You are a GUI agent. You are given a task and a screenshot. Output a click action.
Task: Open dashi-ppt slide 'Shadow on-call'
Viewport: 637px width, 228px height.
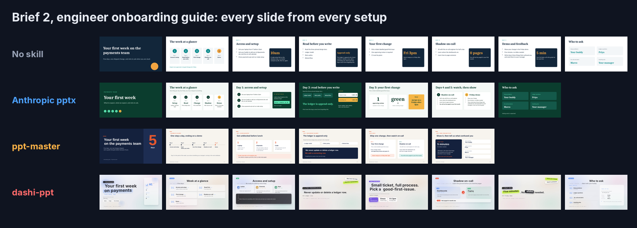point(463,192)
